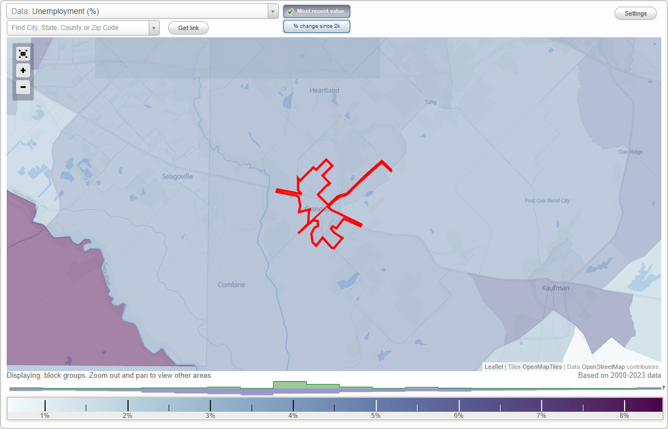
Task: Switch to % change since 2k
Action: pos(317,26)
